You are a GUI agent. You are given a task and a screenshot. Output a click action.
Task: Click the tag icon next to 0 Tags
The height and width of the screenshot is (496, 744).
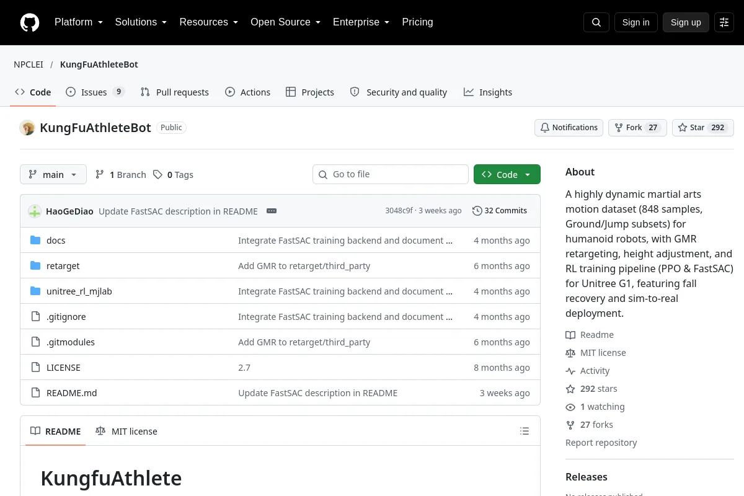(x=158, y=175)
